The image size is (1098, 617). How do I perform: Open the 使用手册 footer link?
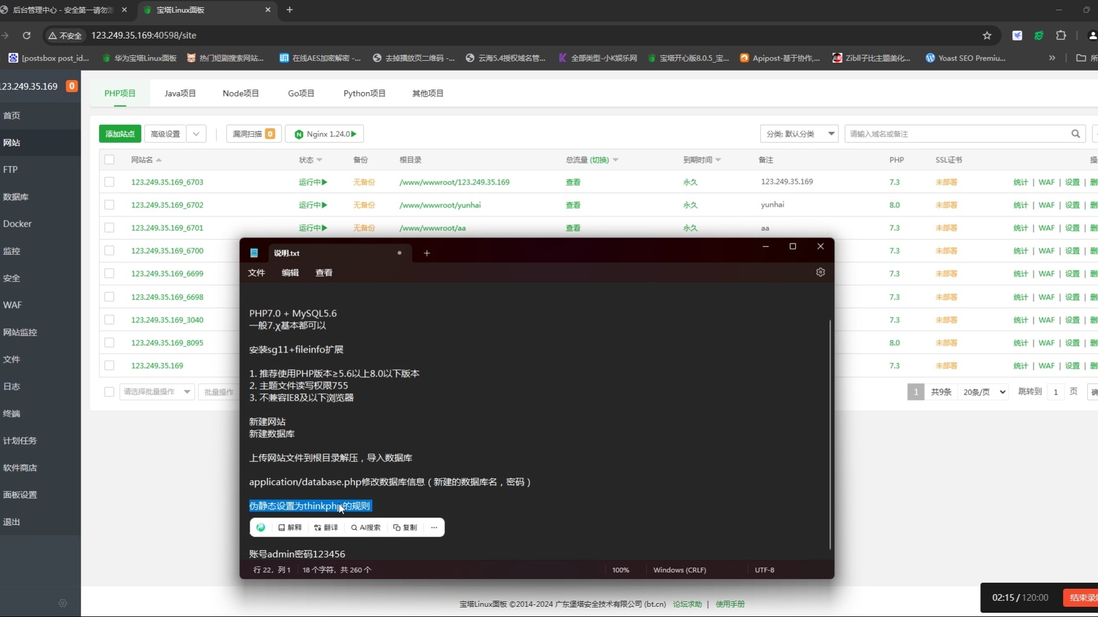click(730, 604)
